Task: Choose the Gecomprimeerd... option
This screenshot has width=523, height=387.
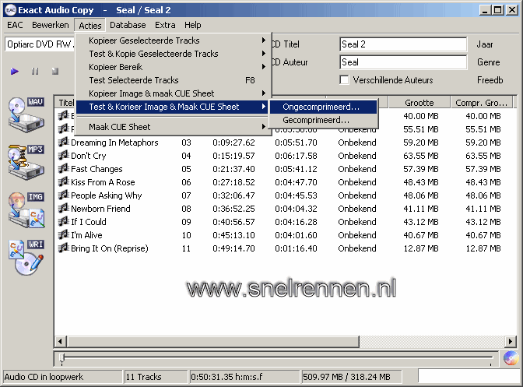Action: tap(323, 120)
